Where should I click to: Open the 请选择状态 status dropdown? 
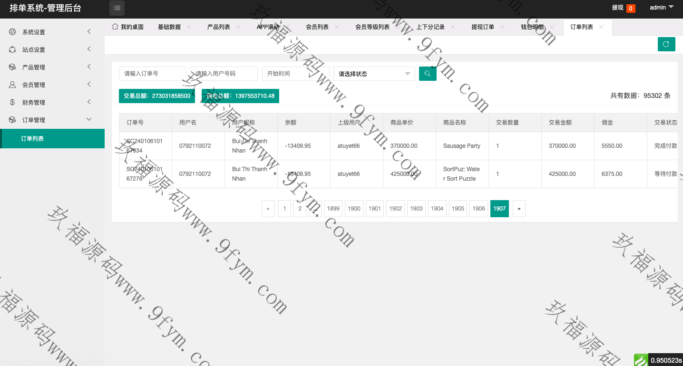[x=374, y=74]
